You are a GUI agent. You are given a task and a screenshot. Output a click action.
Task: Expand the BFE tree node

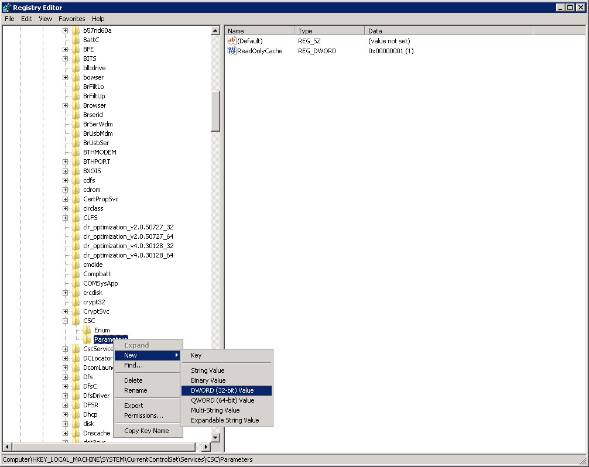tap(66, 50)
